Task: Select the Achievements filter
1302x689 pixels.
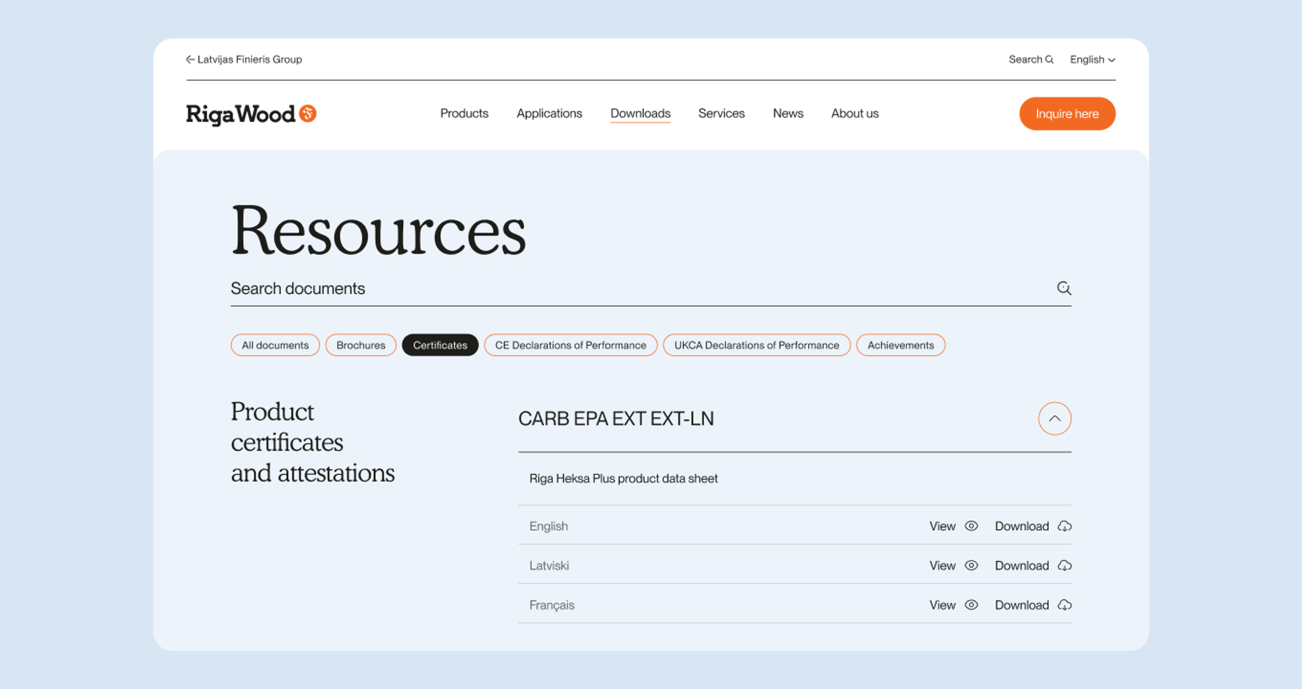Action: (x=901, y=345)
